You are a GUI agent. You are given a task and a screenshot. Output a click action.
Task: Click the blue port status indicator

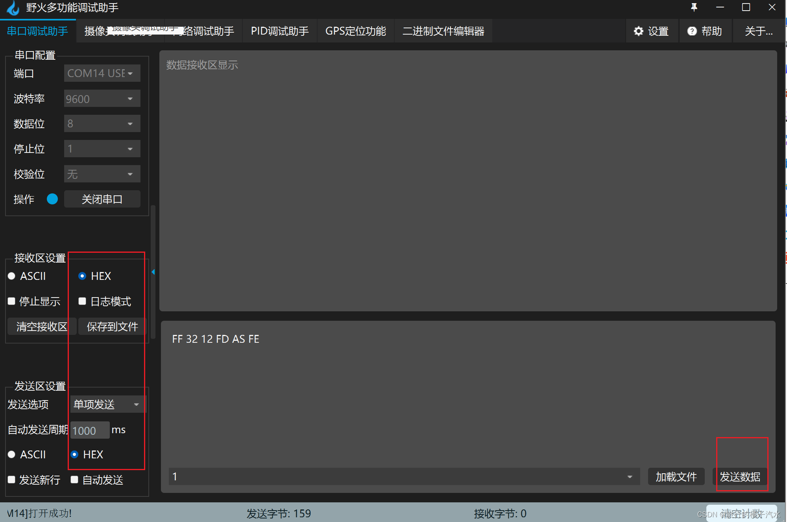52,199
